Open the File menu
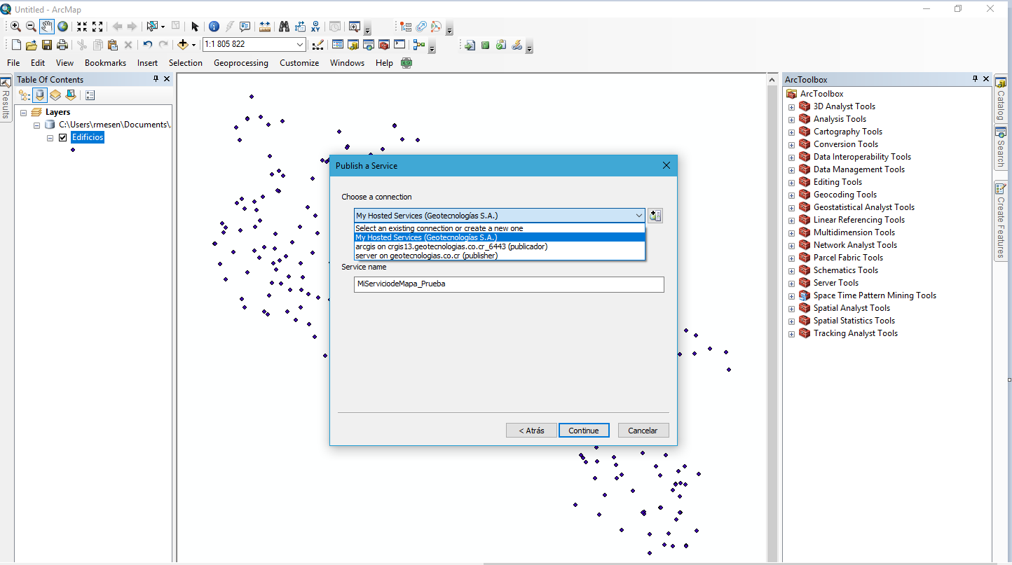 pyautogui.click(x=13, y=63)
